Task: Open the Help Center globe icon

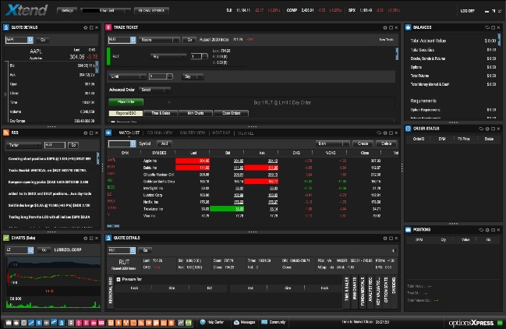Action: click(203, 322)
